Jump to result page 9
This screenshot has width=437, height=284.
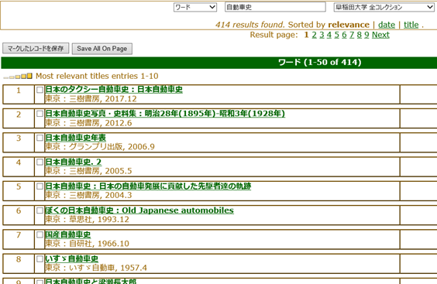click(366, 35)
